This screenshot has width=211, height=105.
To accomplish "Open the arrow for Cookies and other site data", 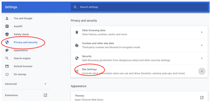I will [202, 45].
